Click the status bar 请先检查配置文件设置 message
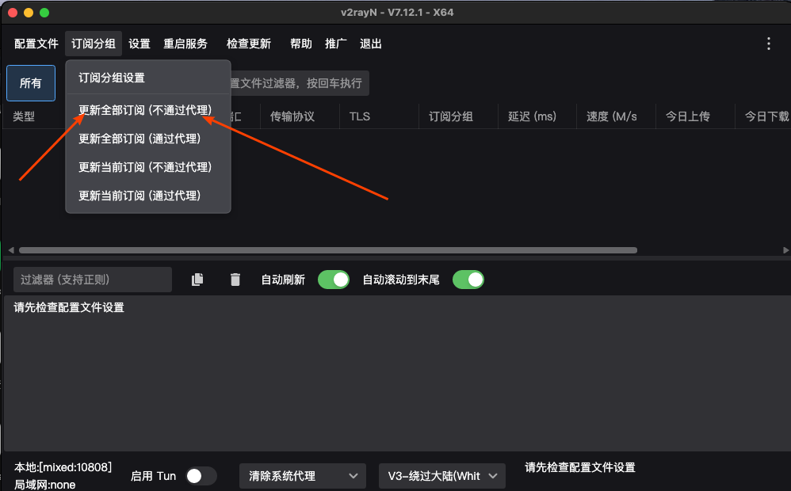791x491 pixels. coord(580,467)
